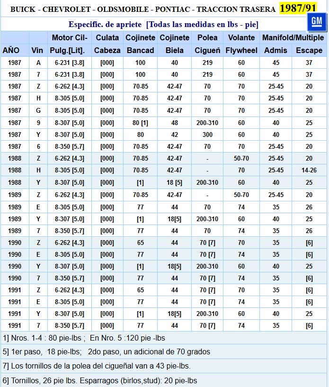Click the 'Culata' column header
This screenshot has height=387, width=329.
click(x=107, y=37)
